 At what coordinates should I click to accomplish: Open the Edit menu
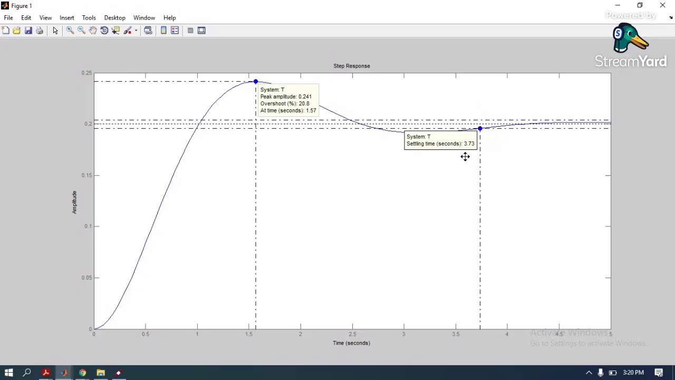pyautogui.click(x=26, y=17)
